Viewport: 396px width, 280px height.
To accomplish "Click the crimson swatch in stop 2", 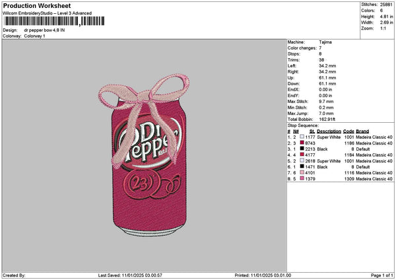I will coord(302,143).
